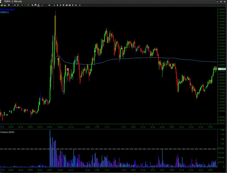Viewport: 227px width, 173px height.
Task: Switch to the 30 minute timeframe button
Action: [x=67, y=5]
